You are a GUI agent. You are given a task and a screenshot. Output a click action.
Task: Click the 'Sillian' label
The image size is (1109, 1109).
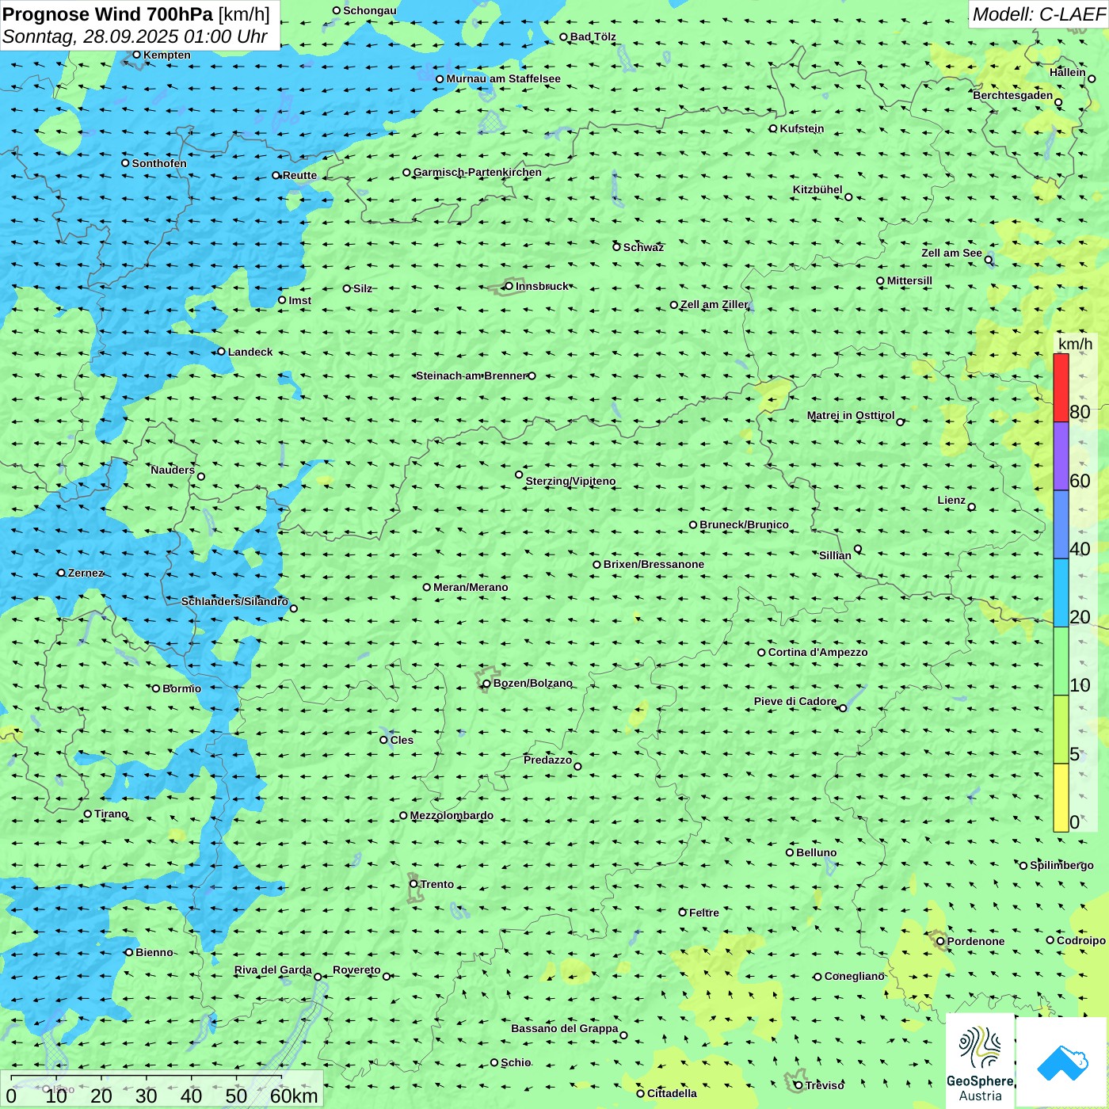tap(835, 555)
